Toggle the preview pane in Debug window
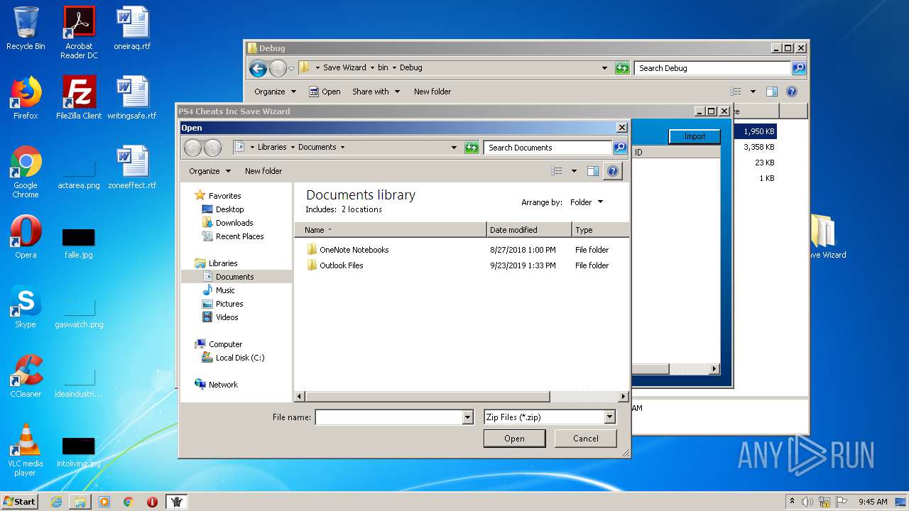Screen dimensions: 909x511 pyautogui.click(x=772, y=92)
